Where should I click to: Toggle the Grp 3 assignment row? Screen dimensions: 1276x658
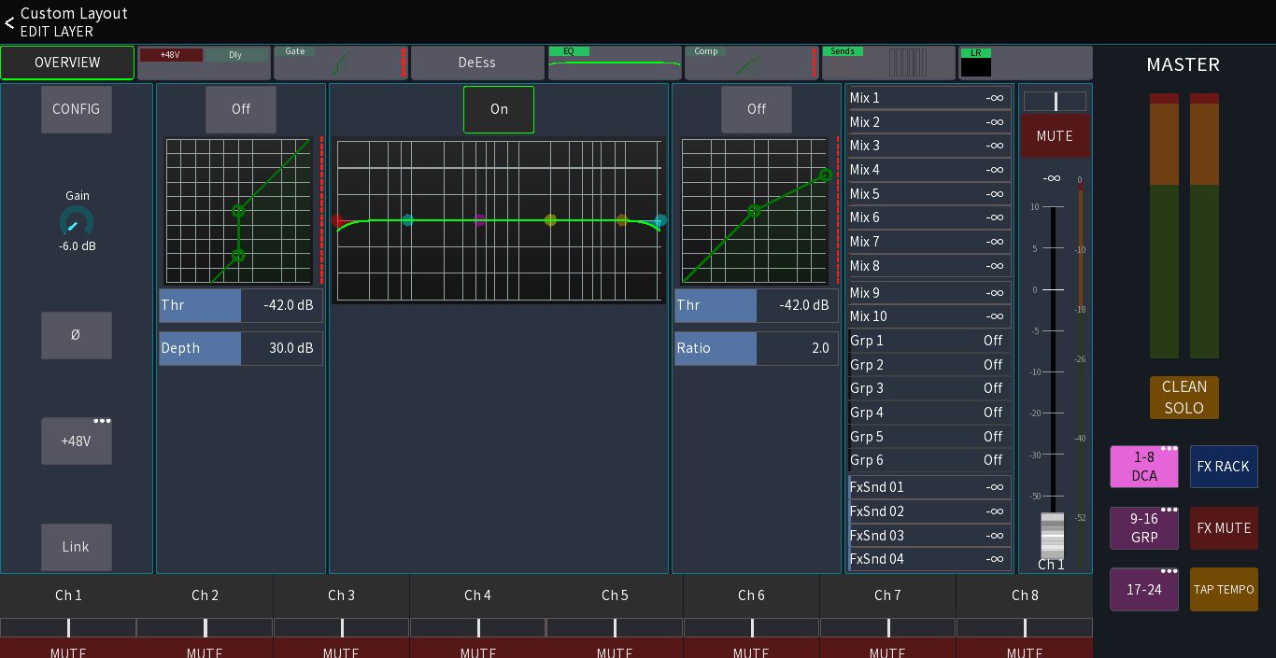929,388
